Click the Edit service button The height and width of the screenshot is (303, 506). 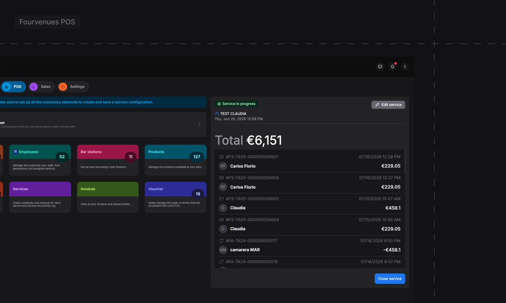(x=388, y=105)
